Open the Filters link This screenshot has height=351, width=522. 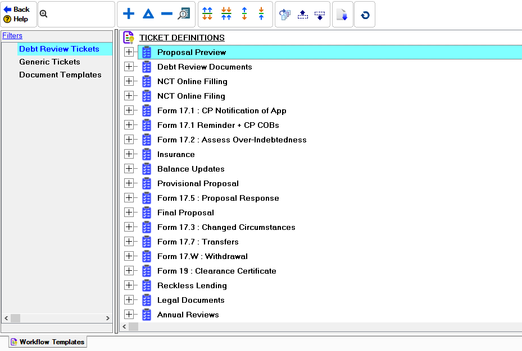12,35
